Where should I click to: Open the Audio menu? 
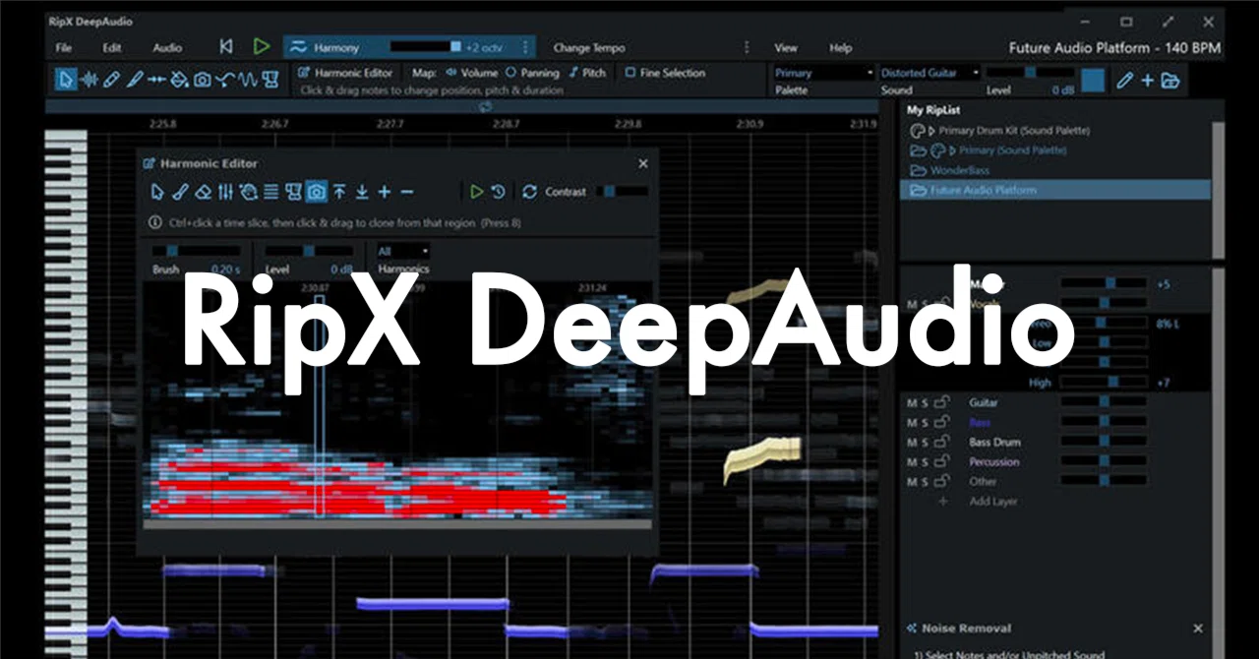(x=167, y=47)
